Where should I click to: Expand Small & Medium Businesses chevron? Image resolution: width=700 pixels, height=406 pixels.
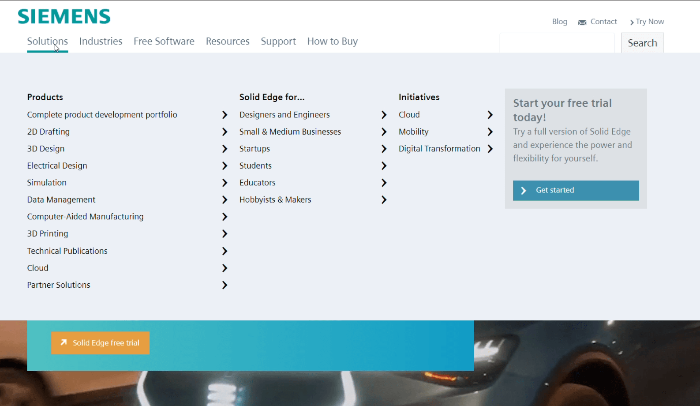point(384,132)
